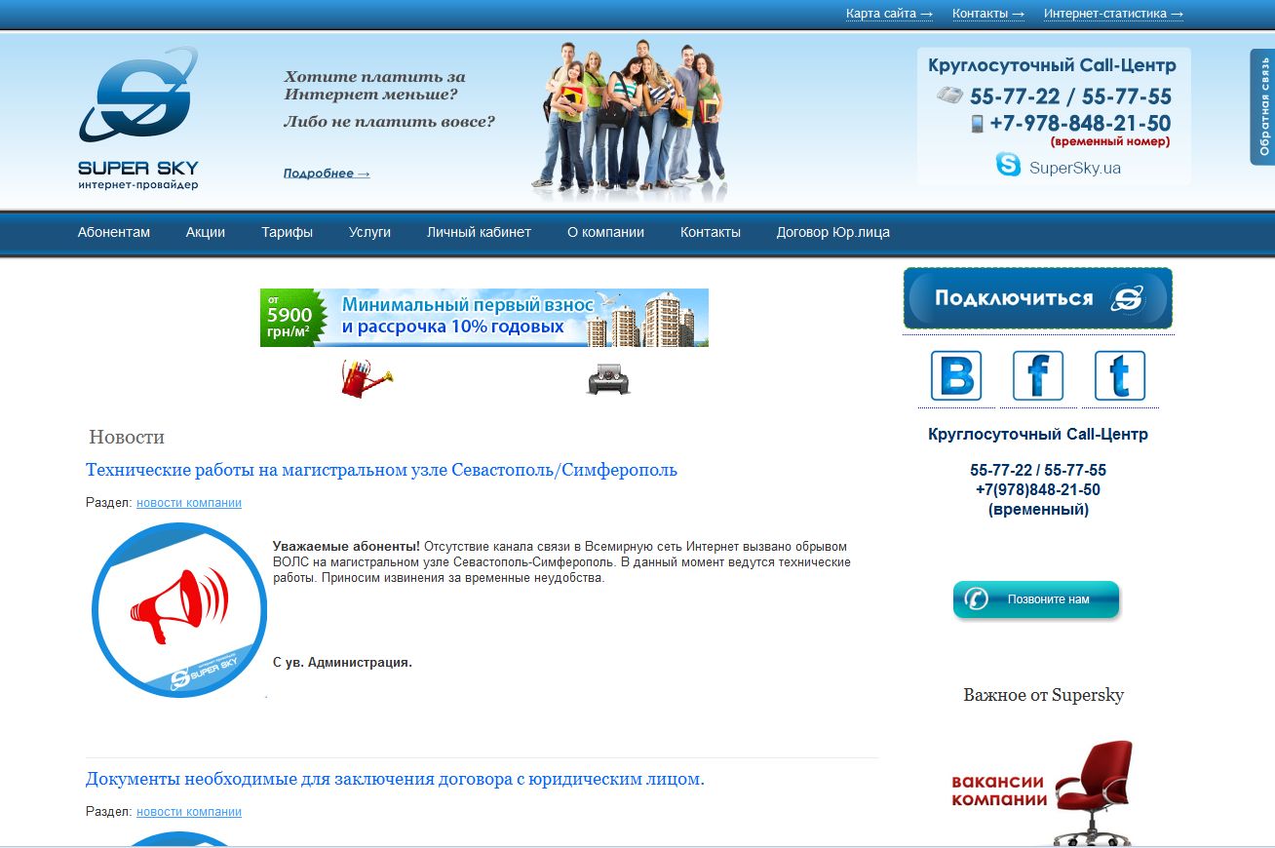This screenshot has width=1275, height=848.
Task: Open the Facebook social page icon
Action: point(1038,375)
